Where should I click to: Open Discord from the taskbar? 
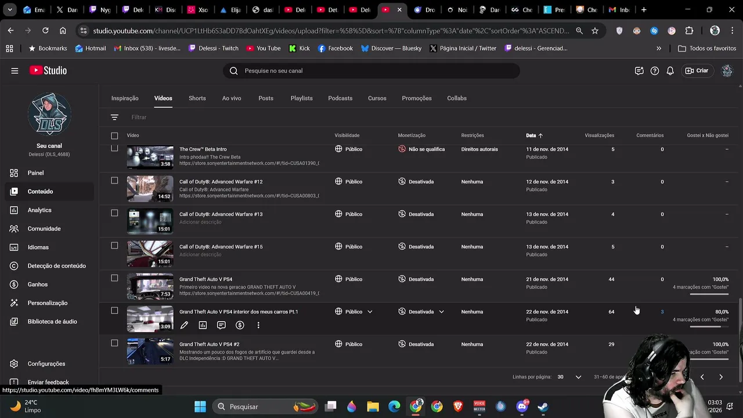point(522,406)
